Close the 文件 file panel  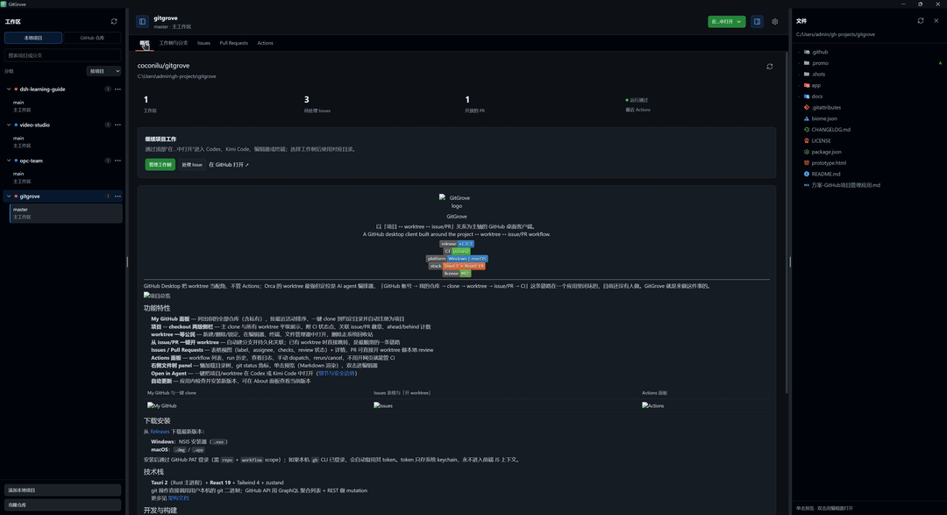[x=936, y=20]
